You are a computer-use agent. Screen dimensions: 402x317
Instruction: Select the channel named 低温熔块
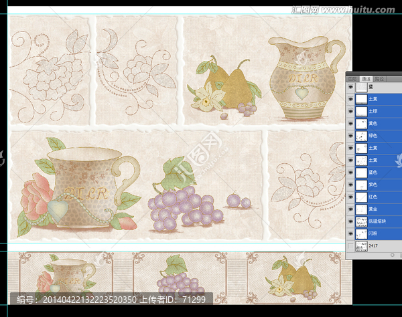[x=377, y=221]
